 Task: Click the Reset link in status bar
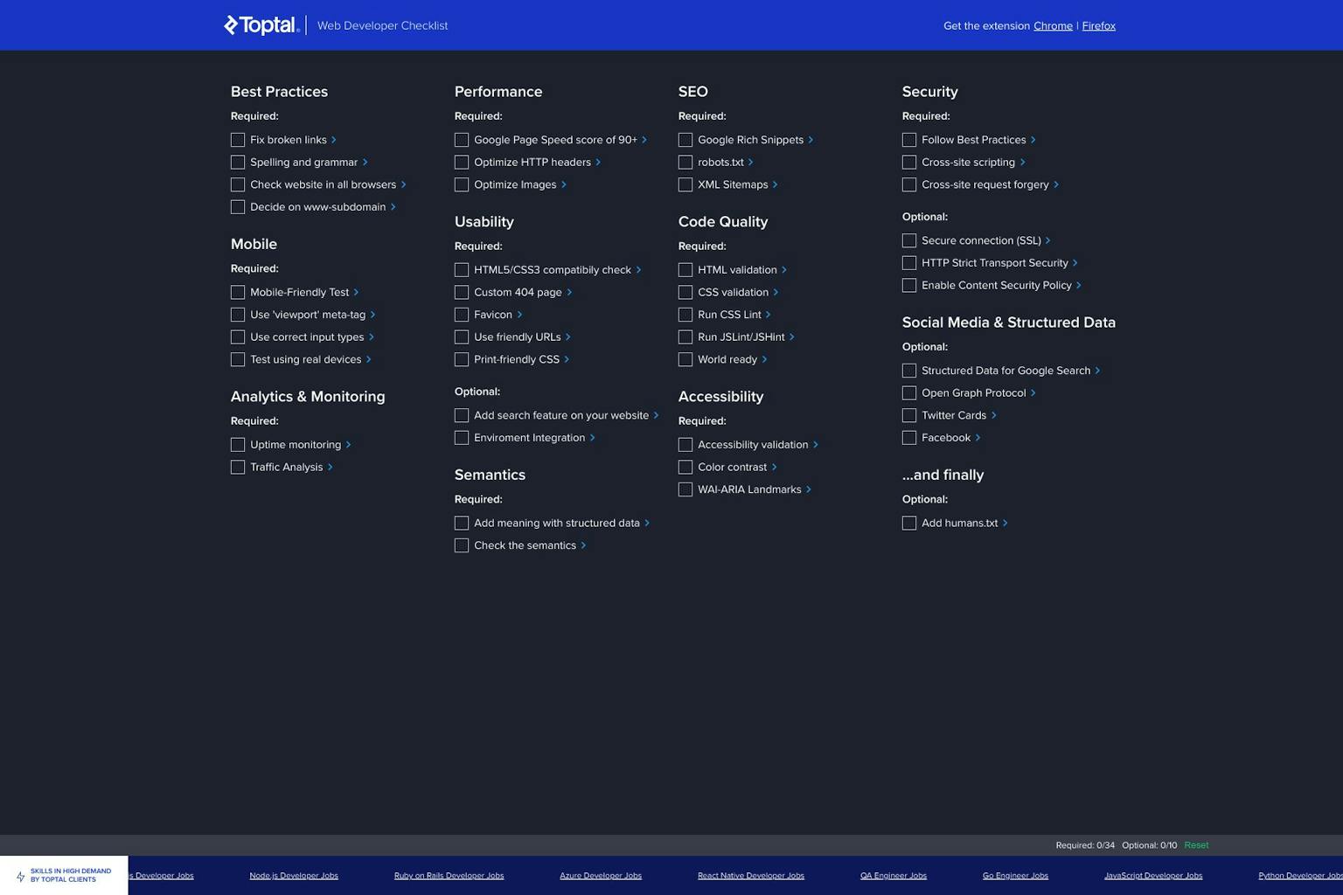pos(1196,845)
